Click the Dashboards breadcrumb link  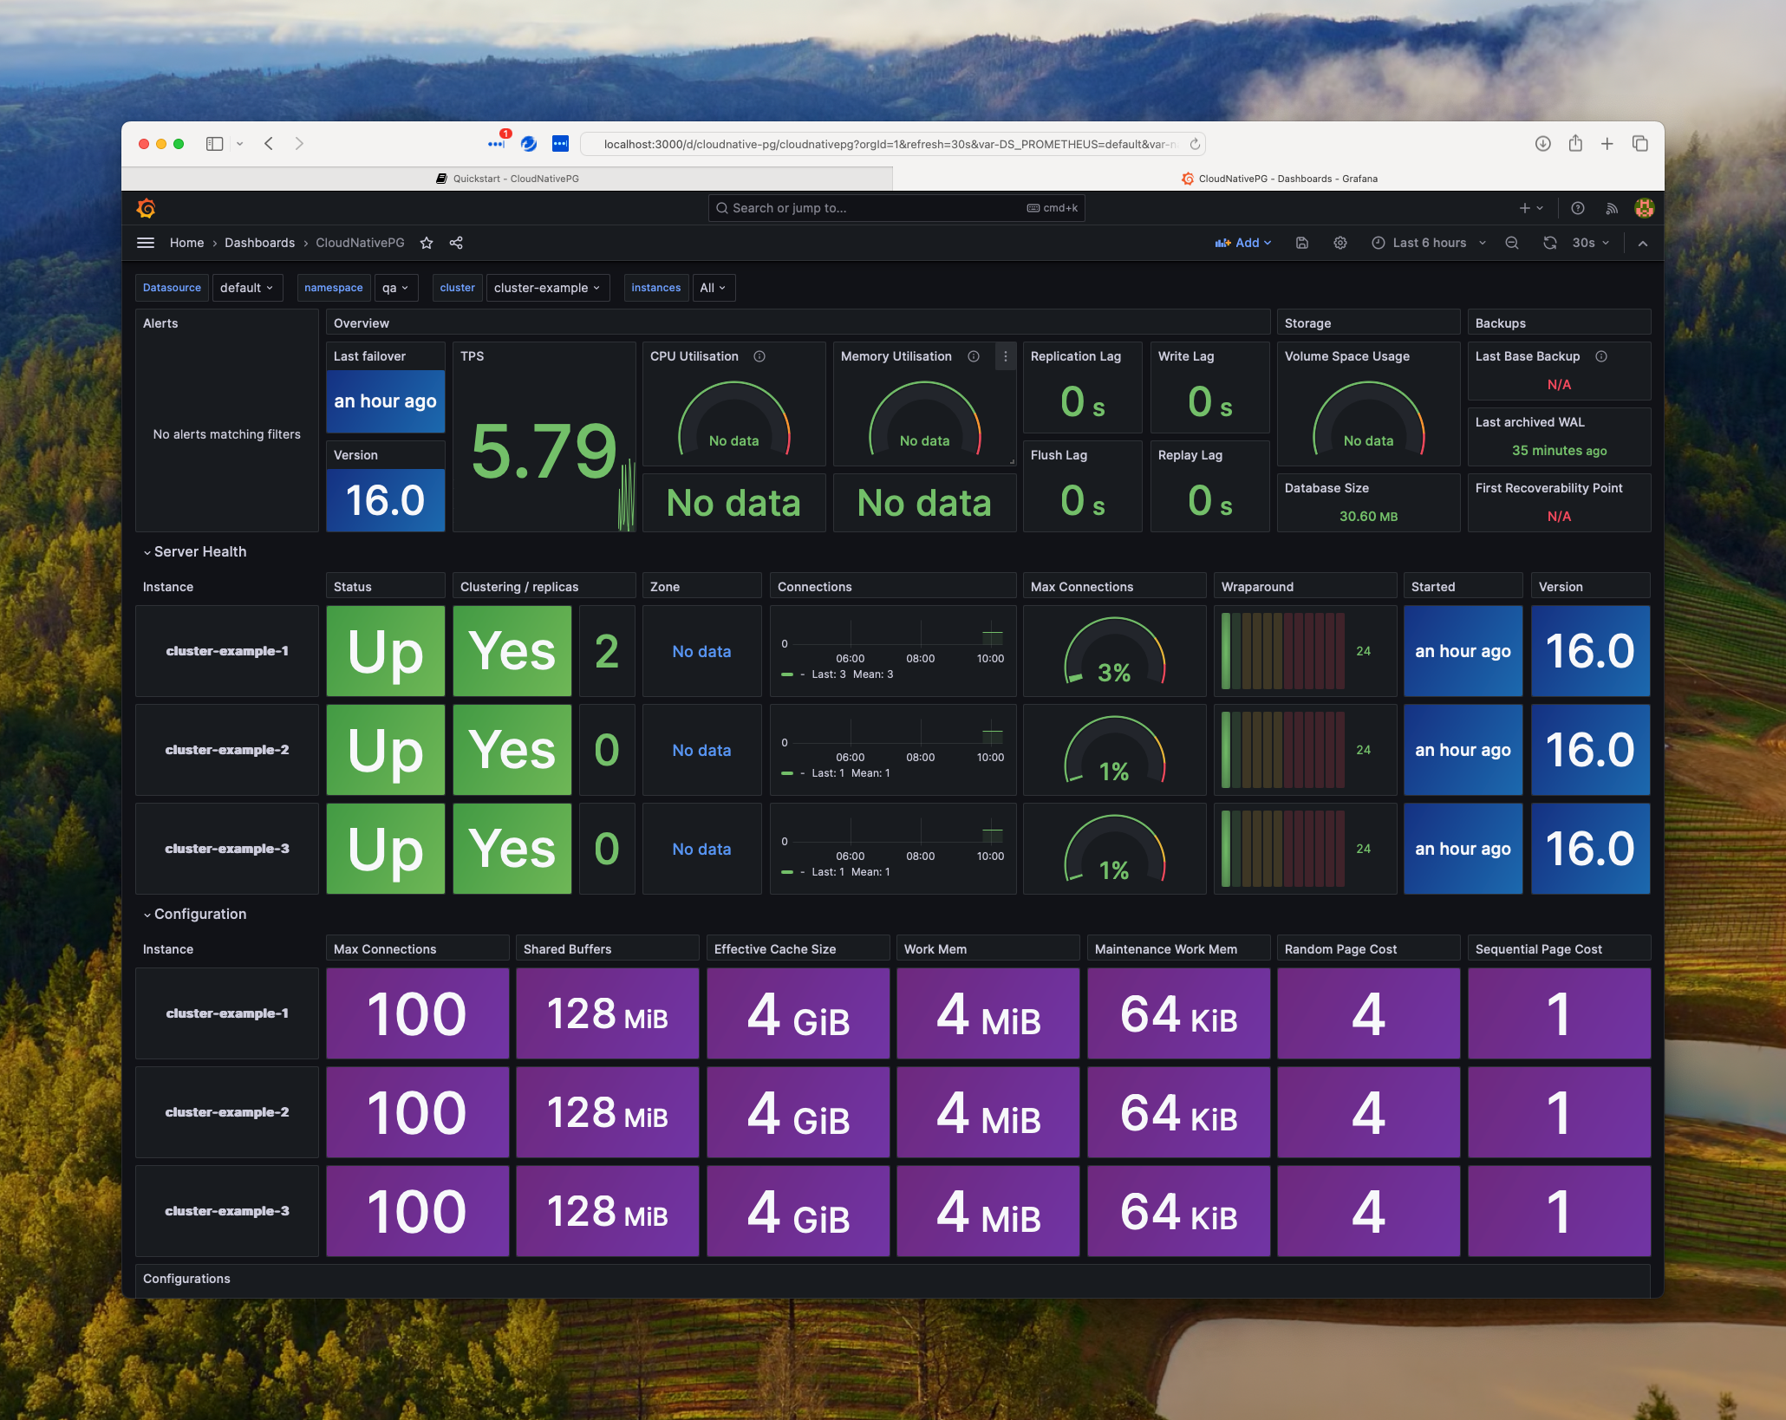259,243
